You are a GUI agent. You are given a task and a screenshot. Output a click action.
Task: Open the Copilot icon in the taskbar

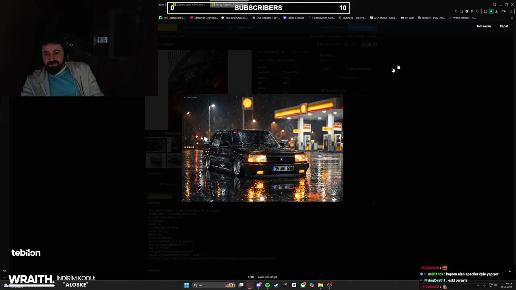(x=312, y=285)
